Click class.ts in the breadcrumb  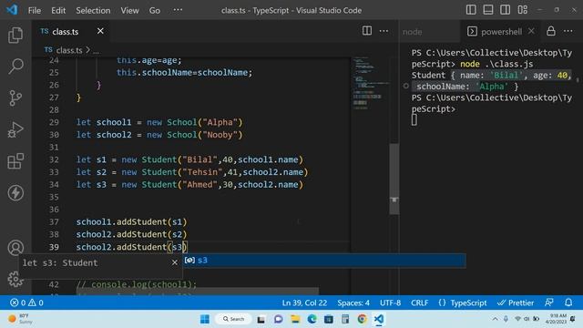coord(69,50)
